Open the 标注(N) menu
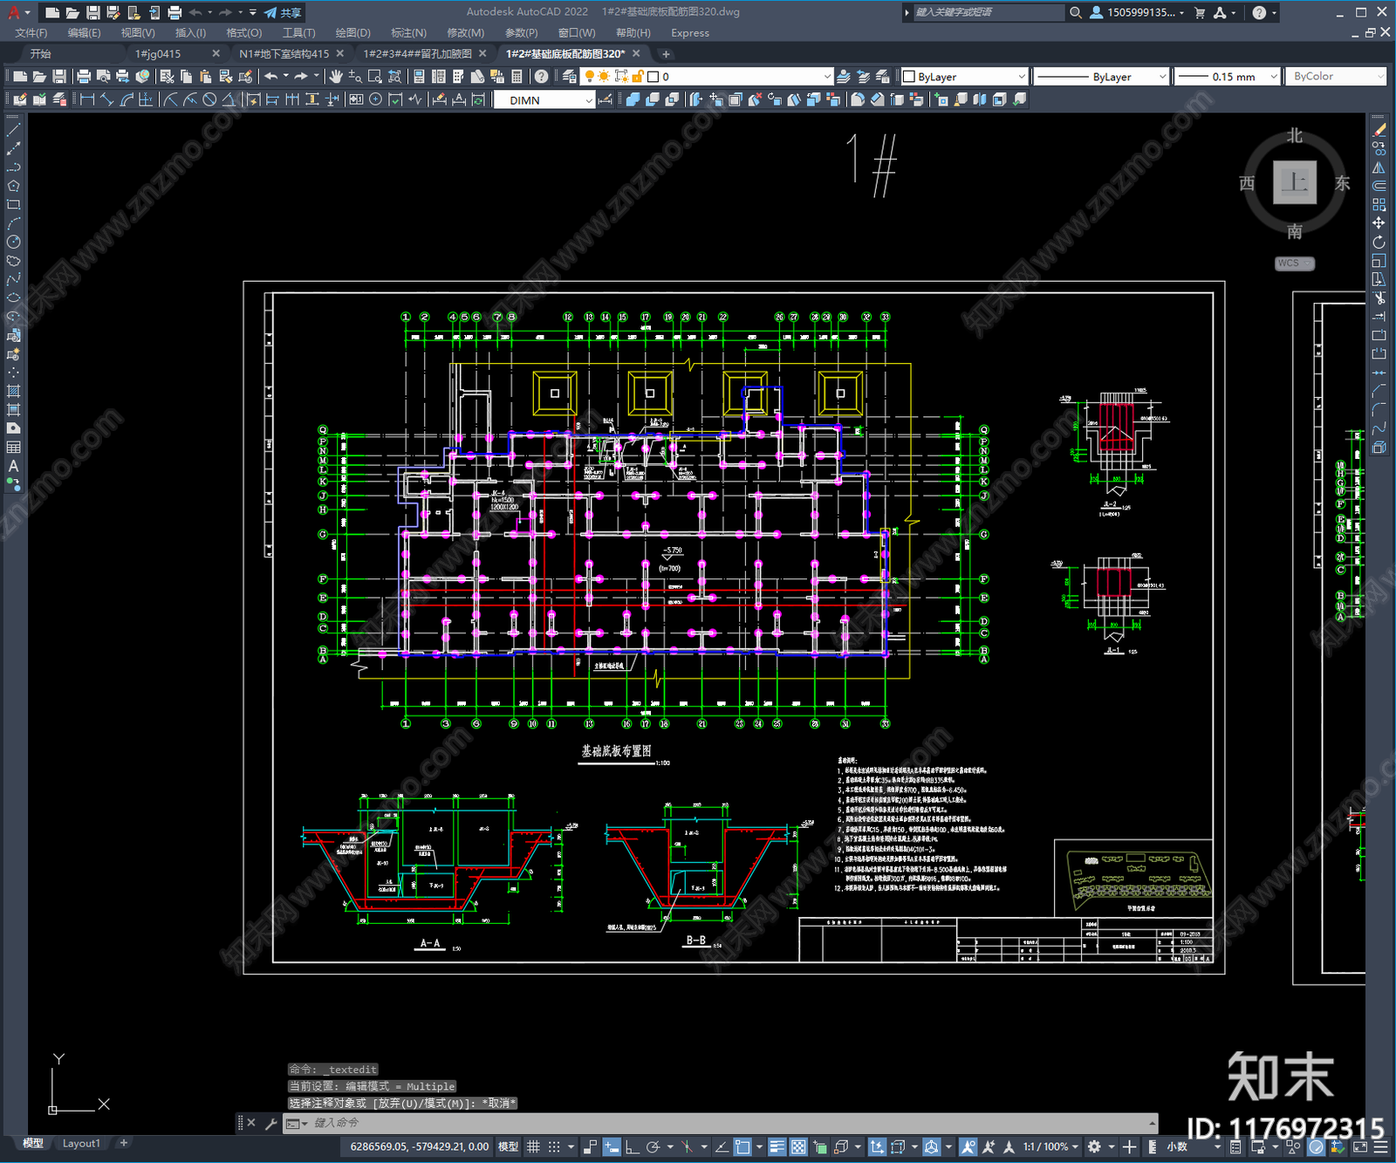Viewport: 1396px width, 1163px height. (x=408, y=33)
